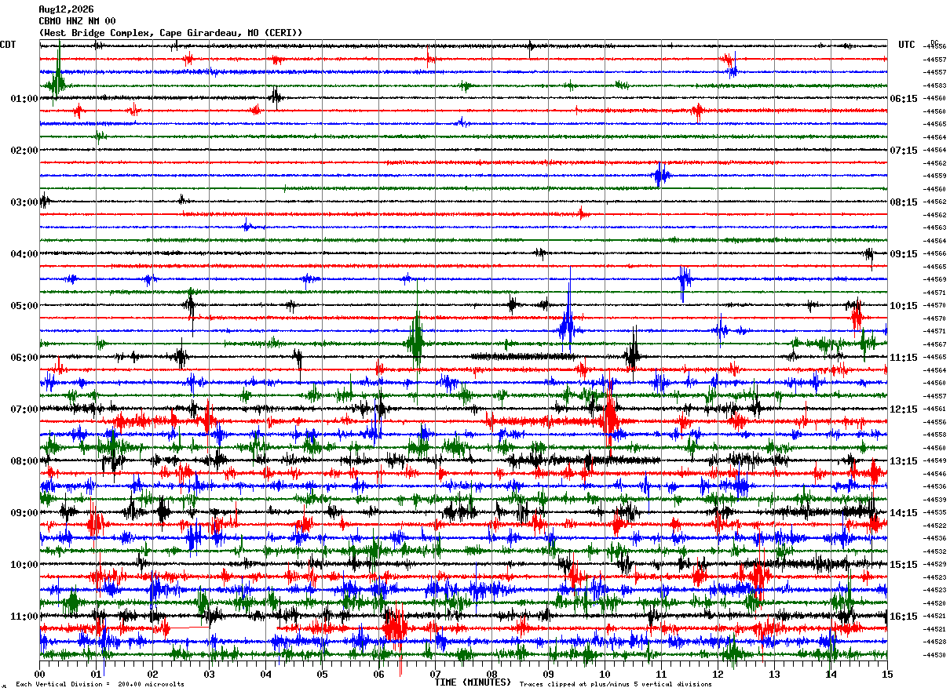
Task: Click the '15' minute tick label on bottom axis
Action: click(887, 675)
